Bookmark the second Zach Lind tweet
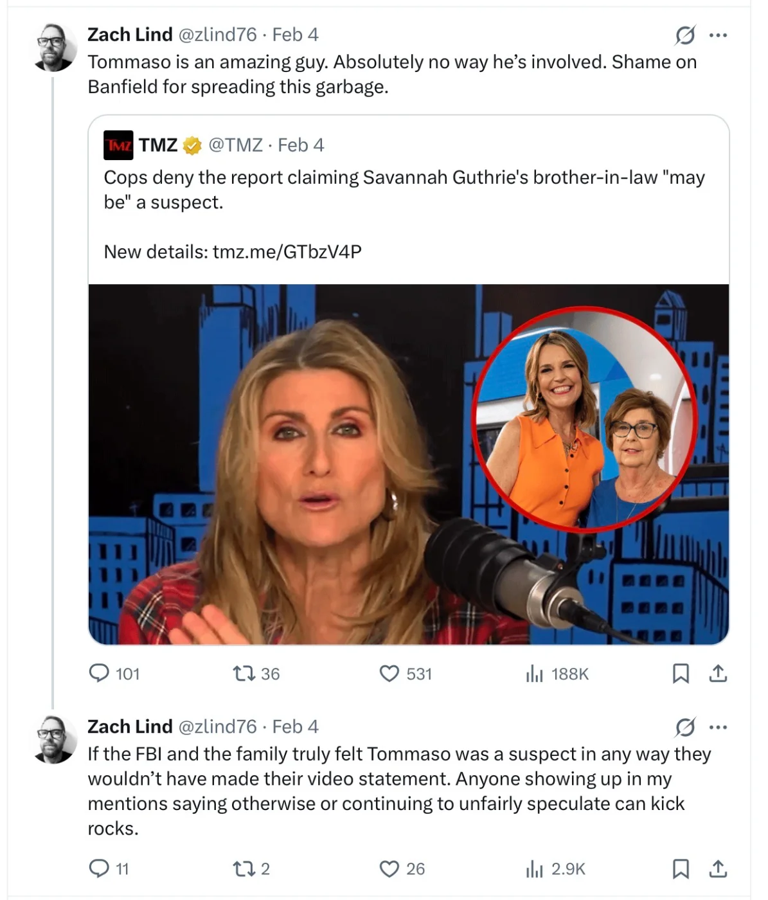768x900 pixels. (x=681, y=869)
